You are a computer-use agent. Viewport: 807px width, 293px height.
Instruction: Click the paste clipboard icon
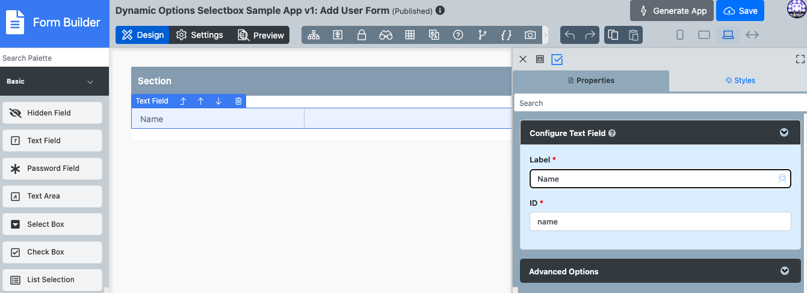coord(633,35)
